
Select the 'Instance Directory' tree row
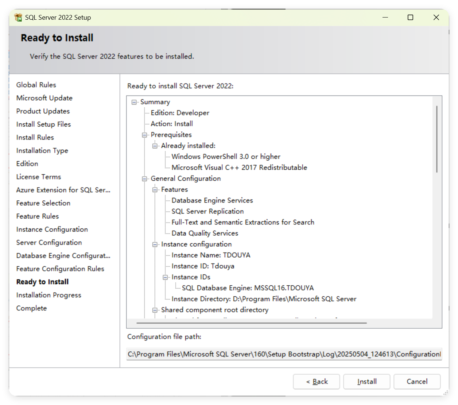click(x=264, y=299)
